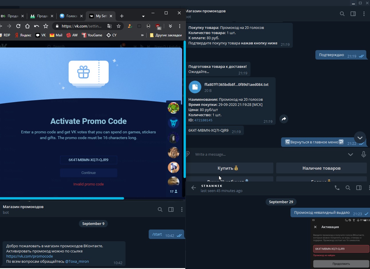The image size is (370, 269).
Task: Toggle side panel in top-right Telegram chat
Action: (353, 14)
